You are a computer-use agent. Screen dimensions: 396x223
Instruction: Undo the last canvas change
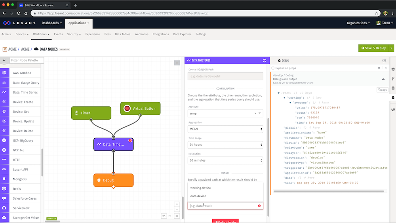coord(164,216)
